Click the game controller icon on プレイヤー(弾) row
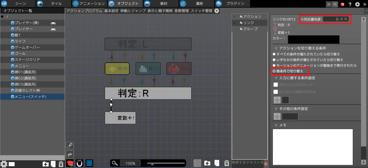Viewport: 368px width, 168px height. [x=53, y=23]
